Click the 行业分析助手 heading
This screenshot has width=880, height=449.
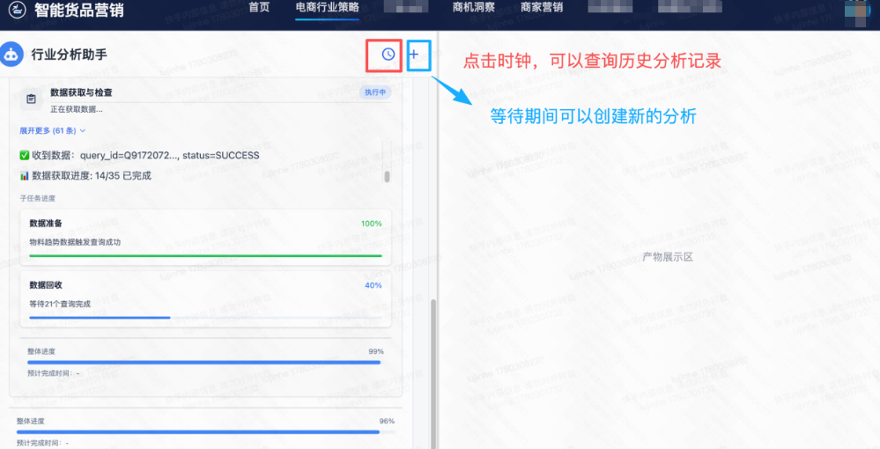pyautogui.click(x=69, y=55)
